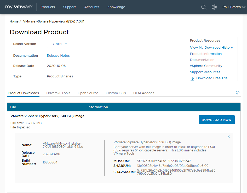This screenshot has height=193, width=247.
Task: Click the SHA1SUM hash value
Action: [173, 166]
